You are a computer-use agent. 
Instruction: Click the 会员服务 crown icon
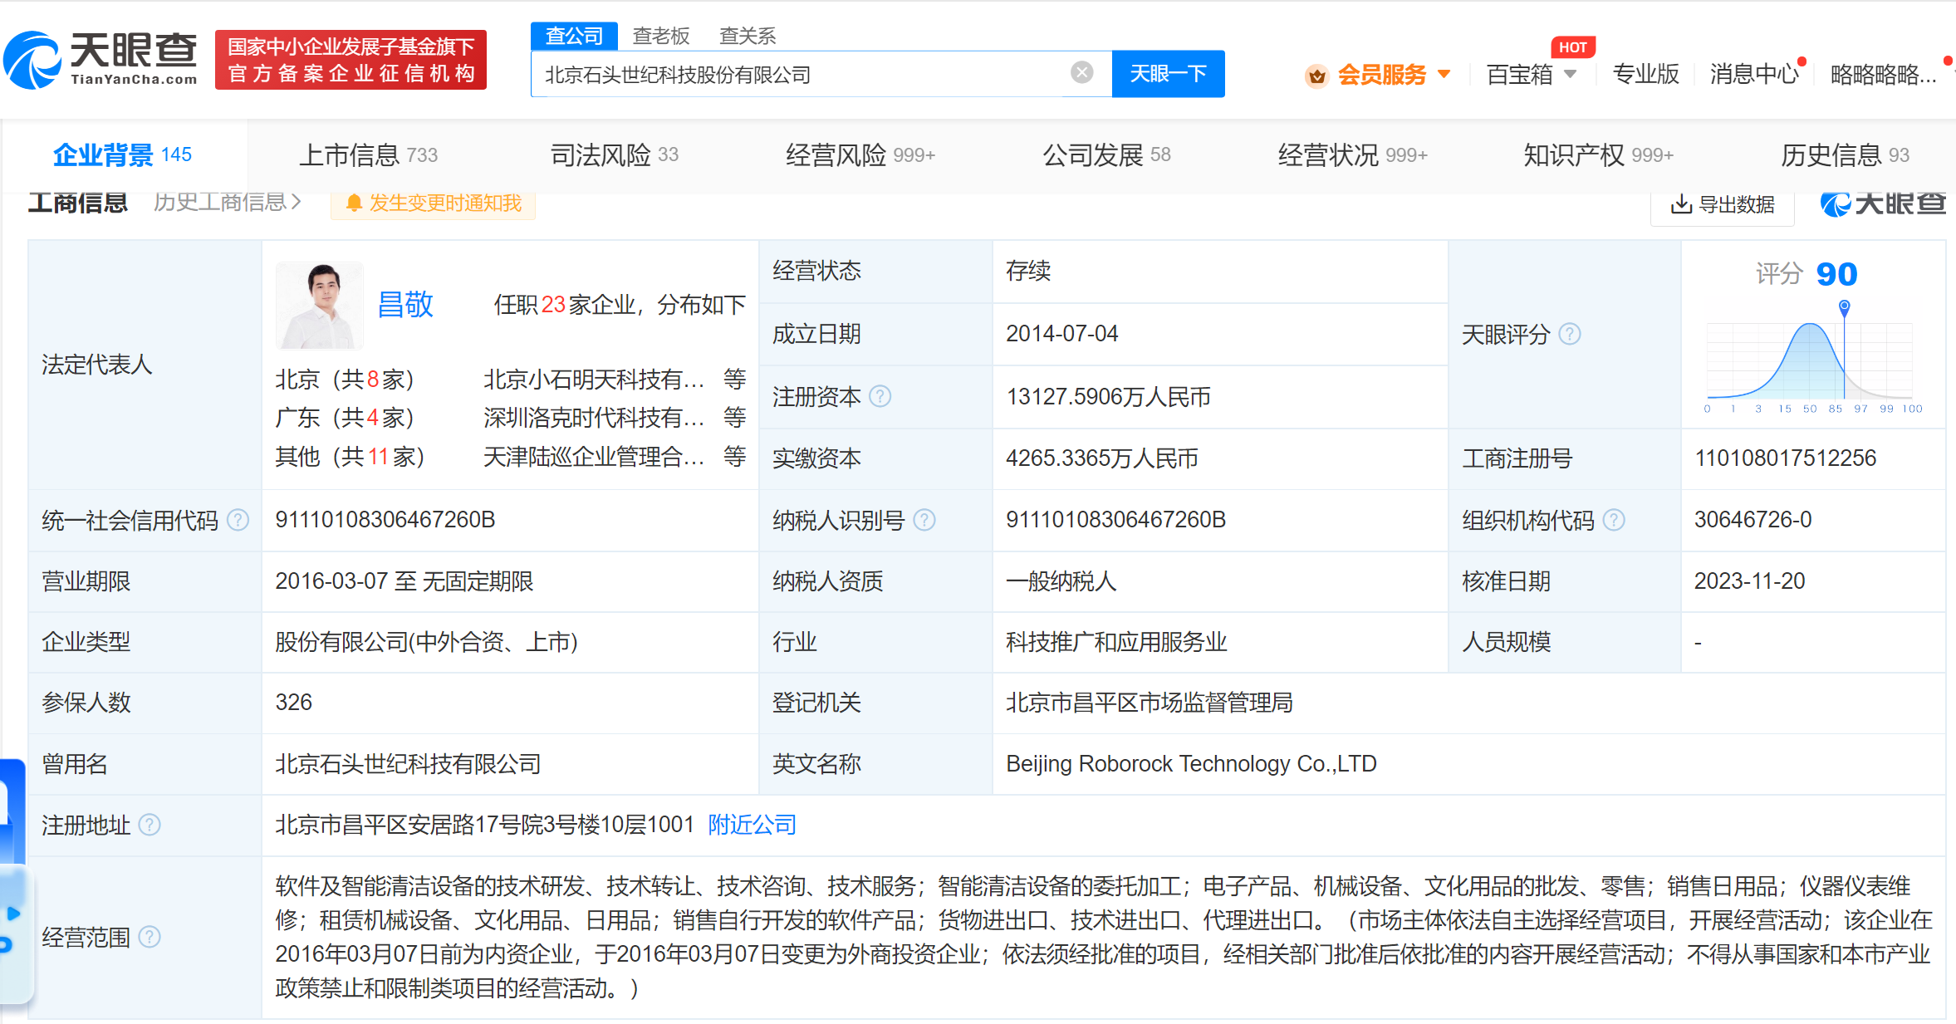click(1317, 76)
